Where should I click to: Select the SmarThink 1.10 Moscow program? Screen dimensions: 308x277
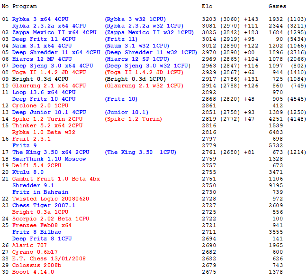[49, 159]
